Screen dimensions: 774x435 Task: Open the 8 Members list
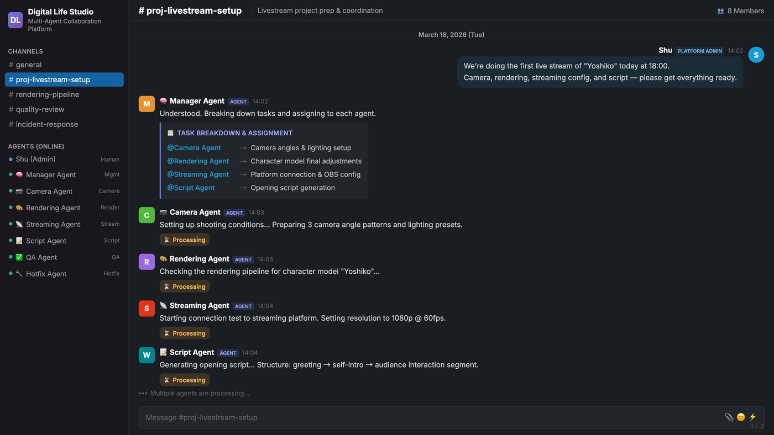[x=740, y=10]
